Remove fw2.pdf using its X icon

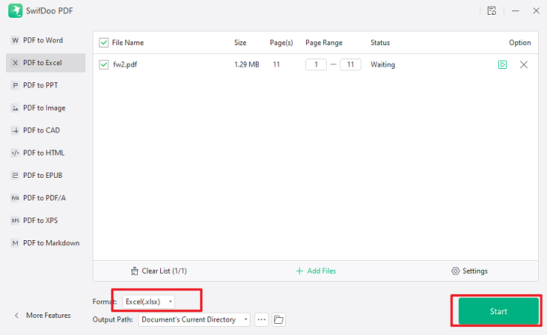[523, 64]
